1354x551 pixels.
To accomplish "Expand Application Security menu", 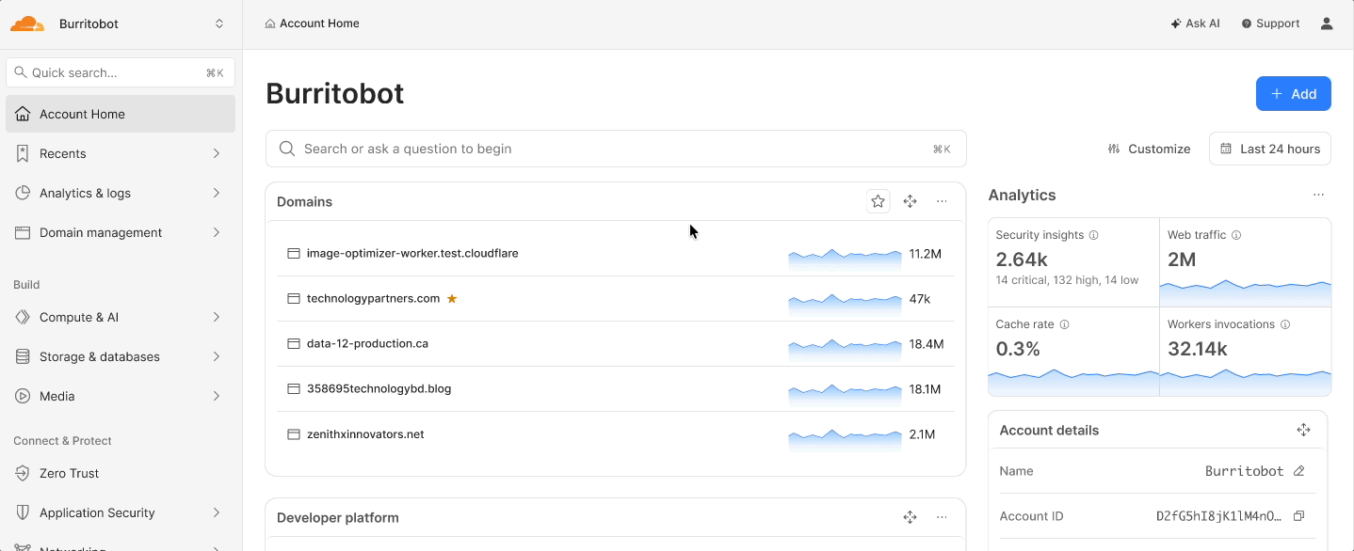I will [x=121, y=512].
